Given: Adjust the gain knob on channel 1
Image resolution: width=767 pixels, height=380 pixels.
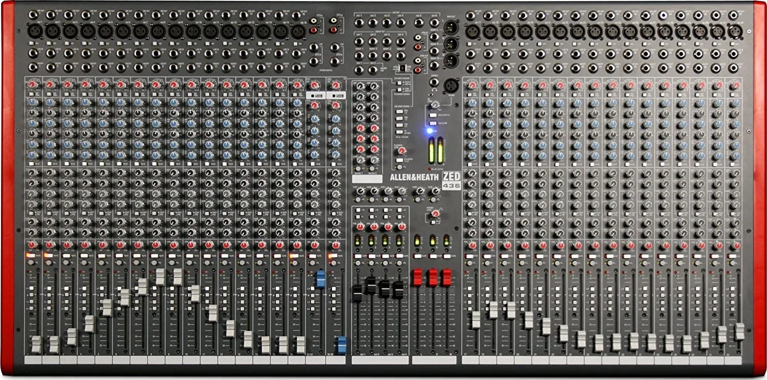Looking at the screenshot, I should coord(32,84).
